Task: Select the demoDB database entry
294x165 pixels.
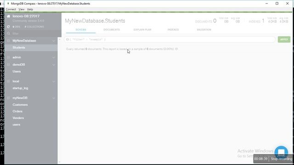Action: click(x=19, y=65)
